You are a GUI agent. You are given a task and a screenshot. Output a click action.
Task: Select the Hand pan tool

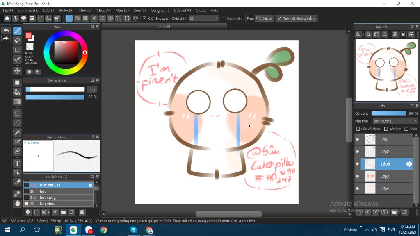tap(17, 203)
